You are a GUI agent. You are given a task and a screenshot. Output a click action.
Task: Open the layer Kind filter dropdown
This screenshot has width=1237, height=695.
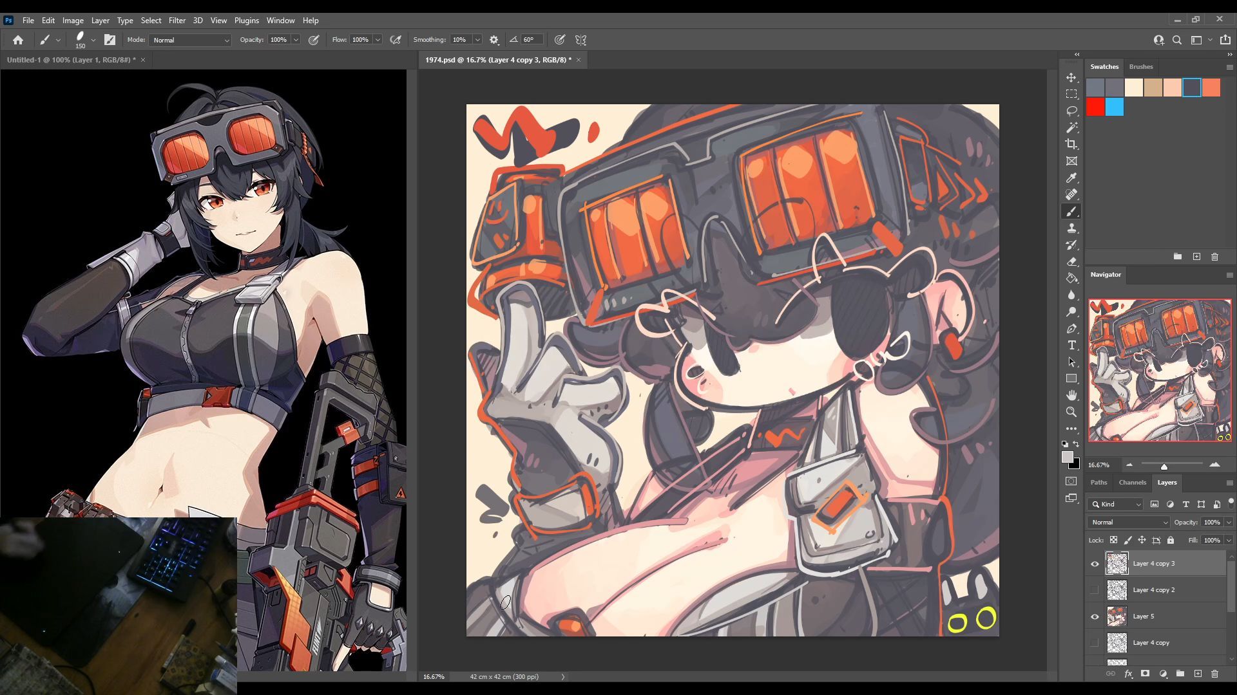pos(1117,504)
